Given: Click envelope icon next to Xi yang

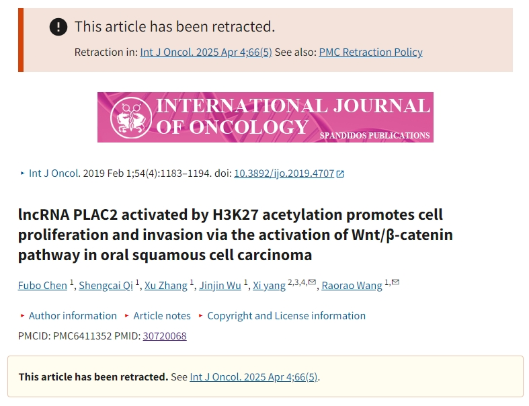Looking at the screenshot, I should pos(312,282).
